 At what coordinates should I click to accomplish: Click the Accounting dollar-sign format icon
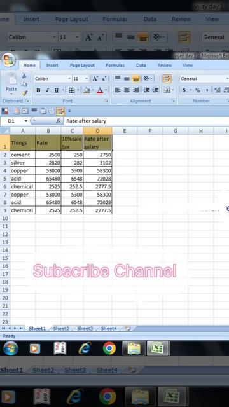click(184, 90)
